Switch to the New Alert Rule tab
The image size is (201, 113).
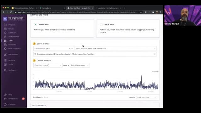(80, 8)
